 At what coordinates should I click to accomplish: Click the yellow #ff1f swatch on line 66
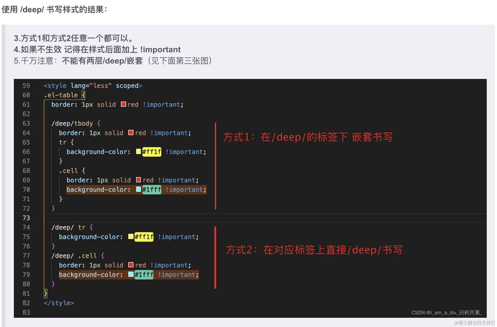[x=138, y=151]
